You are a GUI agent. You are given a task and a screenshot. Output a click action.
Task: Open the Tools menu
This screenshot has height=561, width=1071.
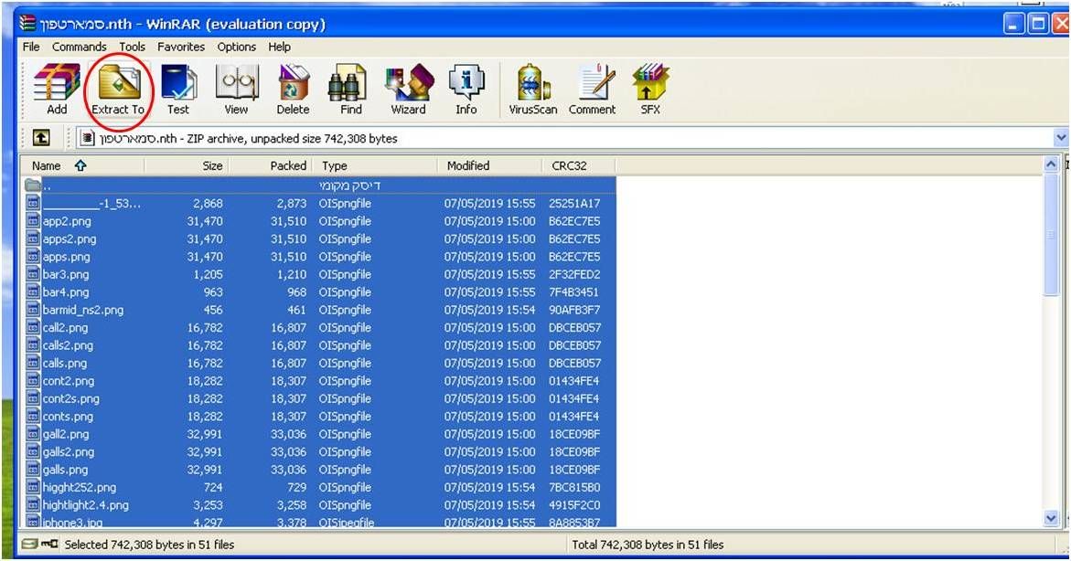point(132,47)
